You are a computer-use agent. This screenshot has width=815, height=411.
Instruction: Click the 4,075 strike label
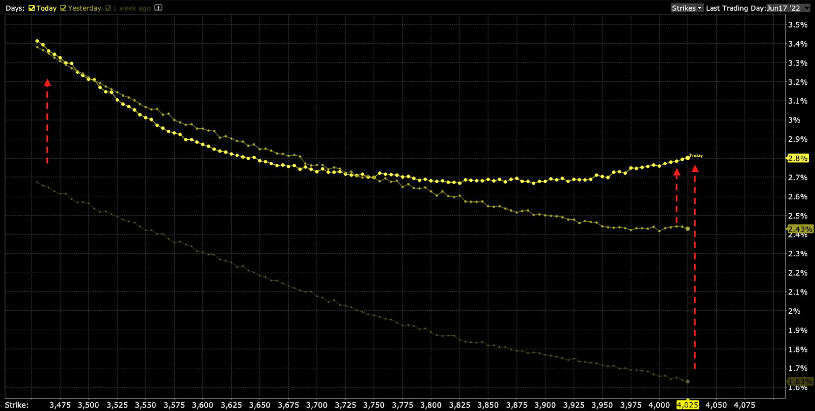tap(745, 405)
